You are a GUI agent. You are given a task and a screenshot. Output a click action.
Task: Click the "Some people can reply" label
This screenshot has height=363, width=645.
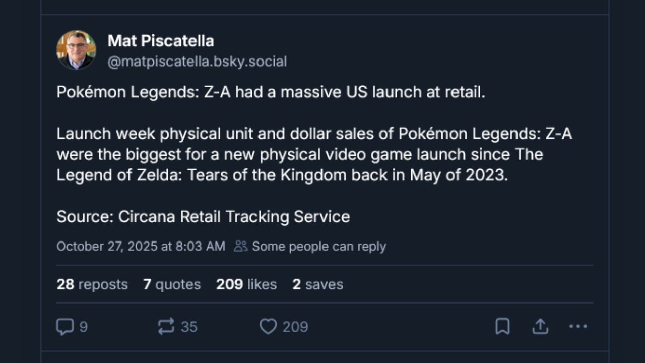[319, 246]
